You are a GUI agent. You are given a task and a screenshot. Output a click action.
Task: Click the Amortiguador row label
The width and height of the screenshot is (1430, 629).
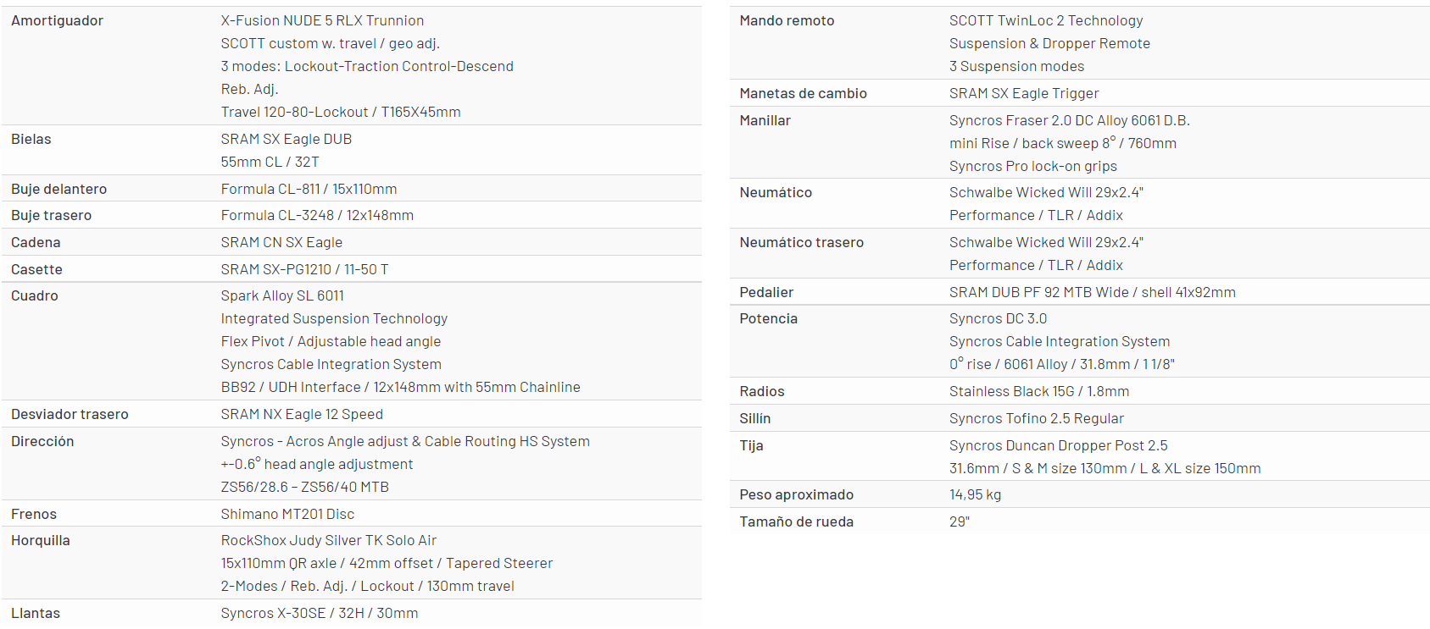[x=57, y=20]
